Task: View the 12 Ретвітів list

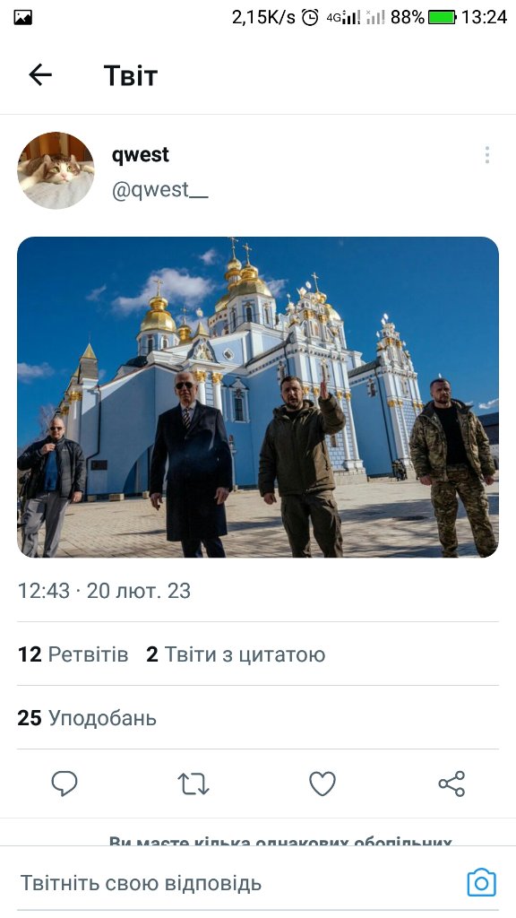Action: (73, 654)
